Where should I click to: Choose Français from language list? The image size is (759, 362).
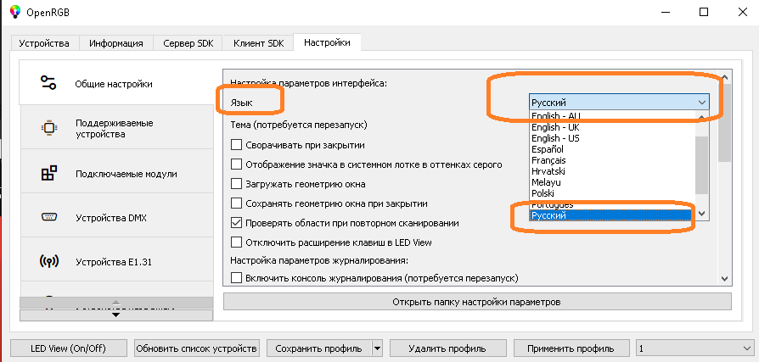(x=612, y=160)
